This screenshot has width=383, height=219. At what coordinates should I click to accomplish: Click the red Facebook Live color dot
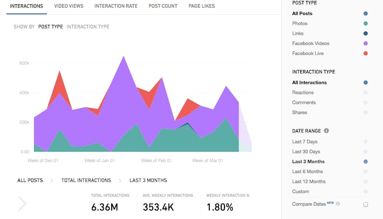click(x=365, y=54)
